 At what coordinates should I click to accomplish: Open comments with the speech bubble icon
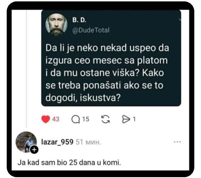coord(75,119)
